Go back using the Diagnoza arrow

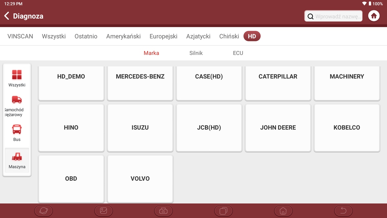click(6, 16)
